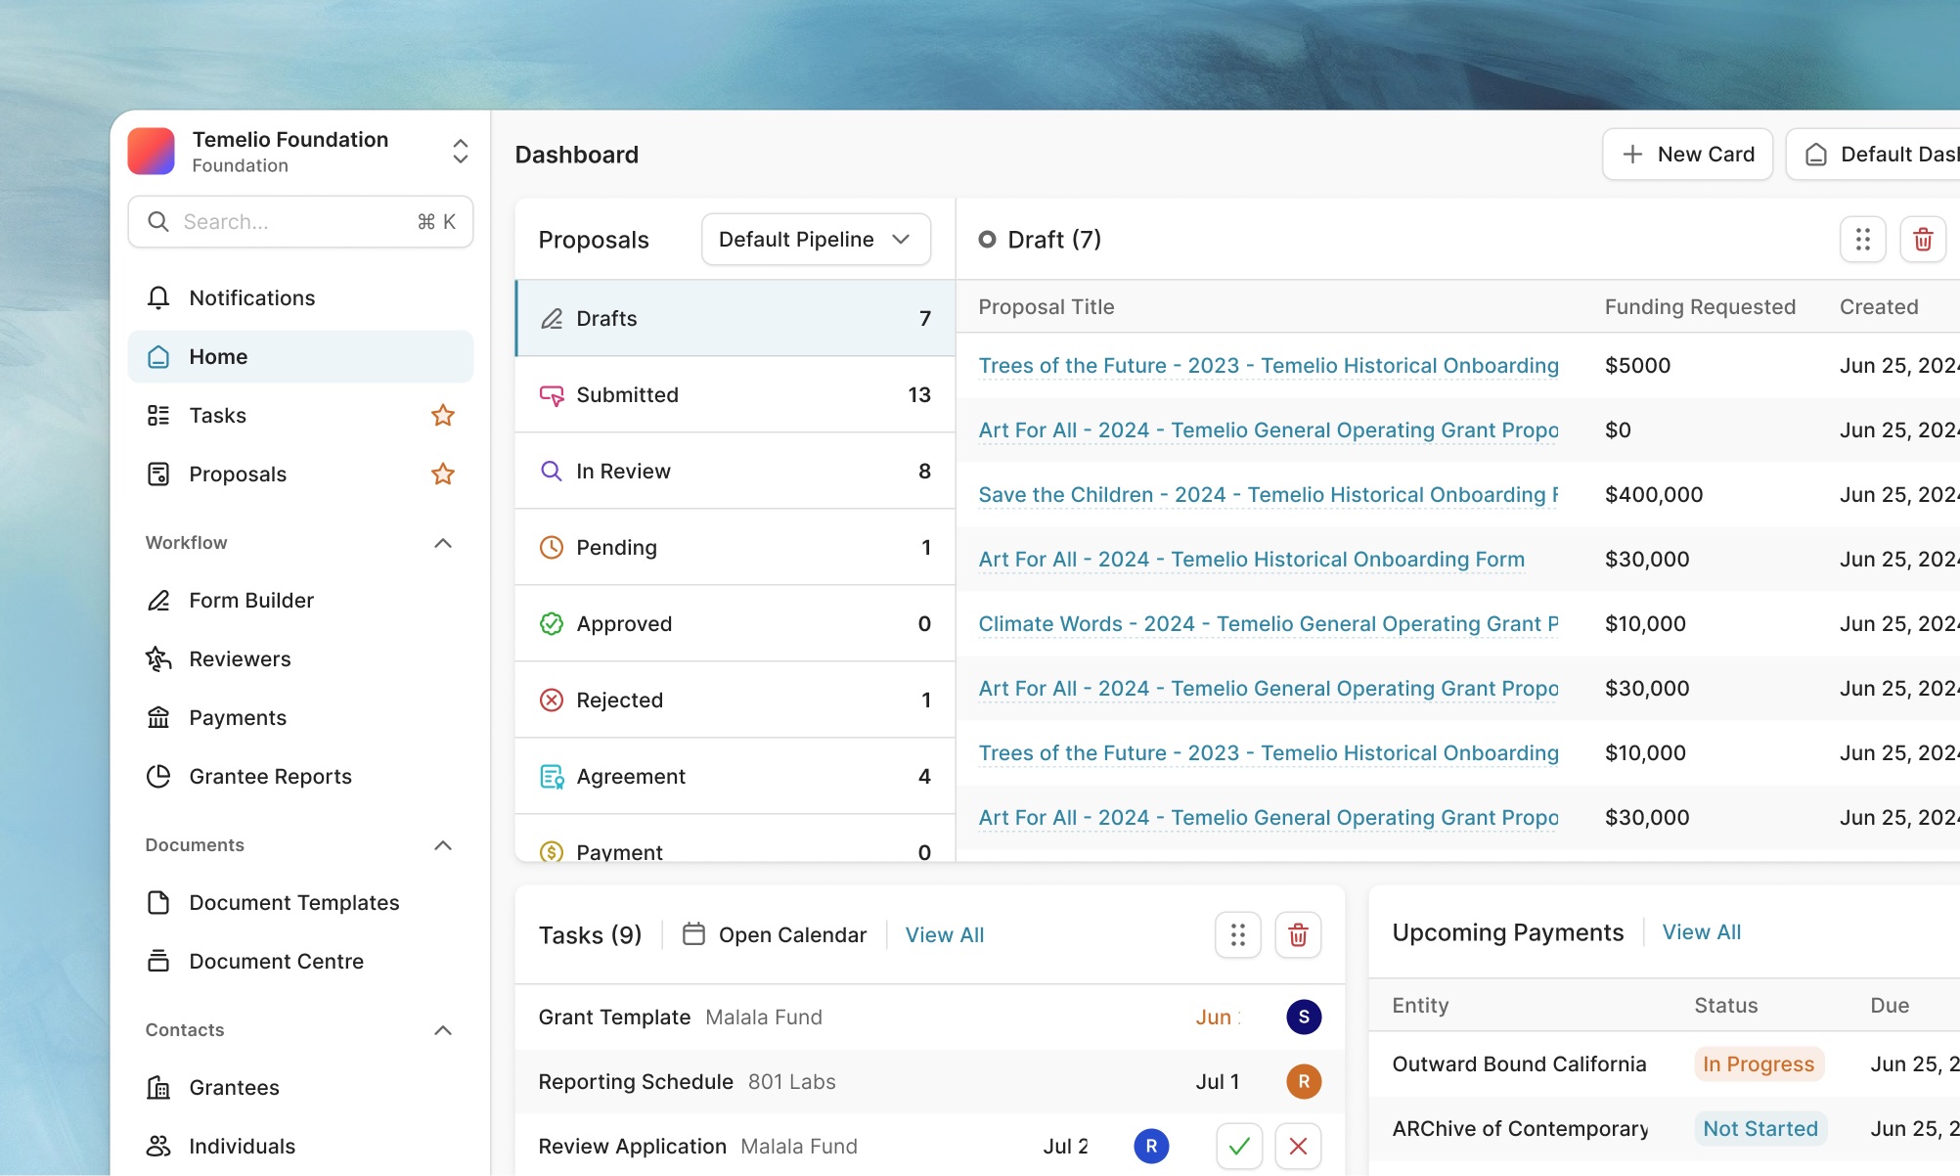This screenshot has width=1960, height=1176.
Task: Select the Draft status radio indicator
Action: coord(987,240)
